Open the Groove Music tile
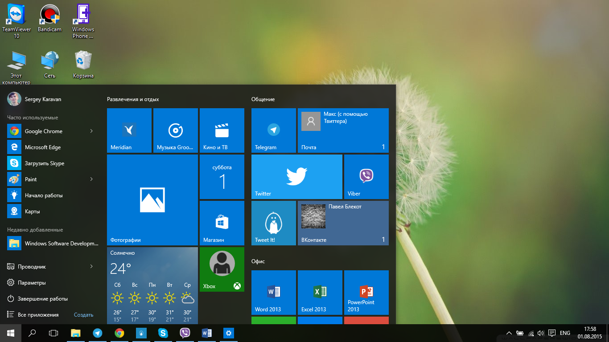The width and height of the screenshot is (609, 342). tap(176, 130)
